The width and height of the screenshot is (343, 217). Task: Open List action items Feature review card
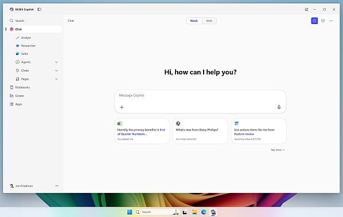pyautogui.click(x=259, y=131)
